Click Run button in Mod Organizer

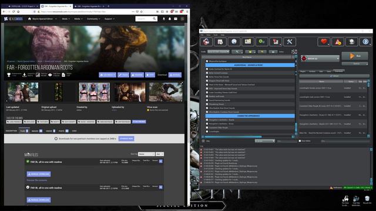pos(355,56)
